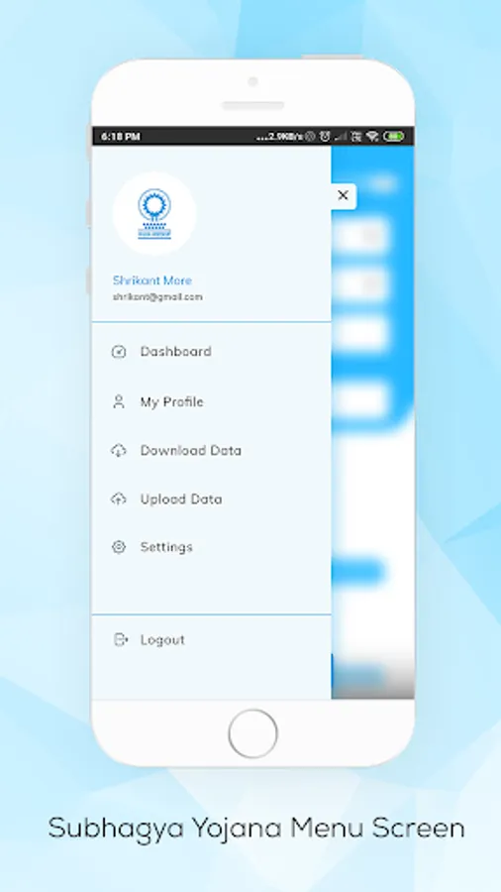Tap the Wi-Fi icon in status bar
The height and width of the screenshot is (892, 501).
[372, 136]
